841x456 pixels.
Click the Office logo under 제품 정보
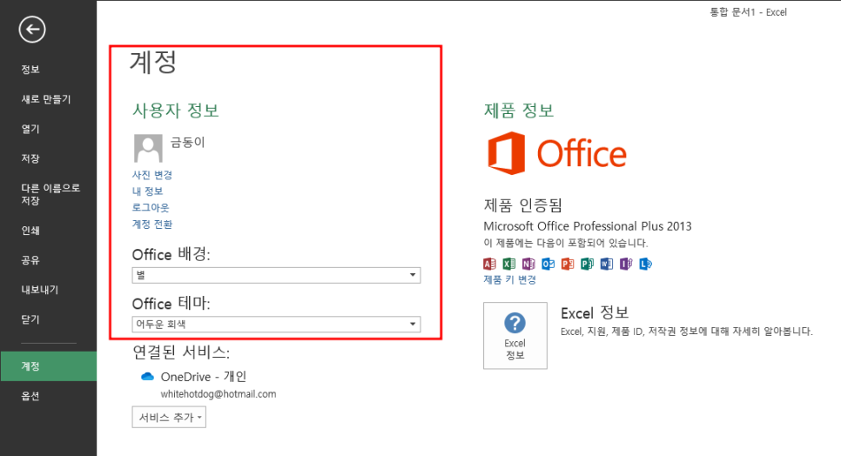click(x=556, y=153)
